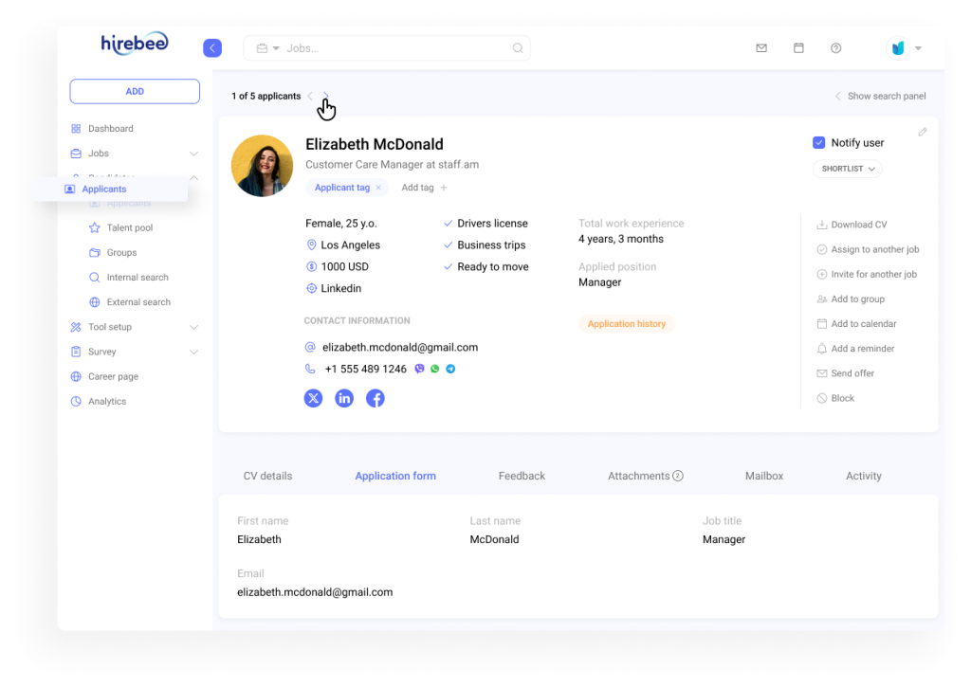
Task: Select the Dashboard icon in the sidebar
Action: coord(77,128)
